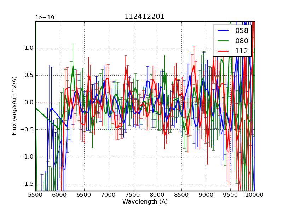The width and height of the screenshot is (283, 212).
Task: Select the 080 legend entry label
Action: click(x=242, y=41)
